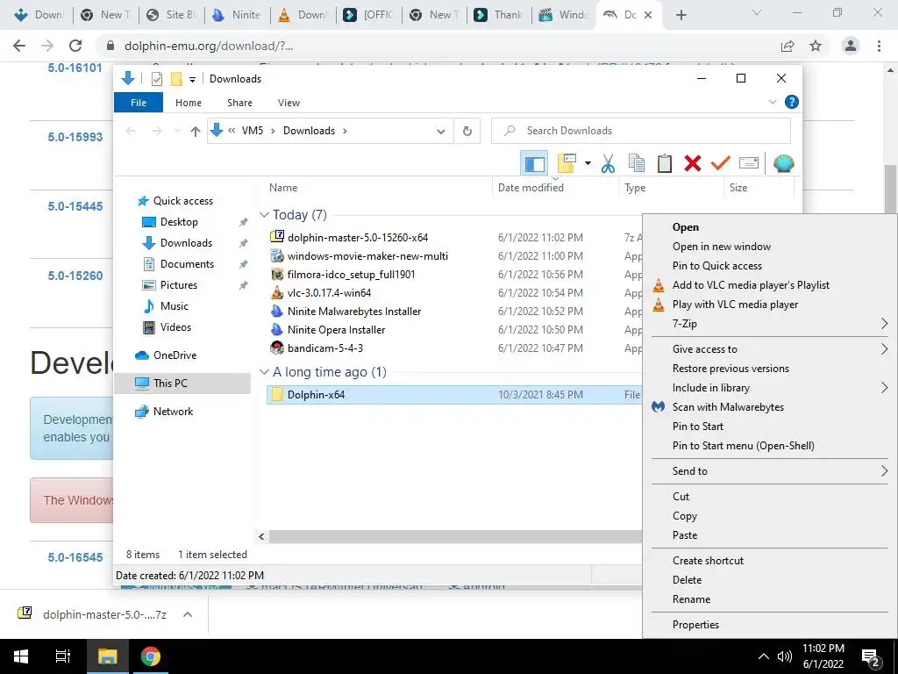Collapse the A long time ago group
Viewport: 898px width, 674px height.
pos(264,372)
